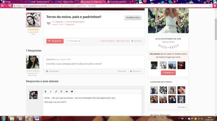The width and height of the screenshot is (217, 121).
Task: Click Ver todos in profile visitors
Action: 182,107
